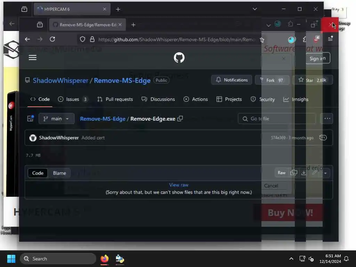This screenshot has height=267, width=356.
Task: Open the Insights tab
Action: click(296, 99)
